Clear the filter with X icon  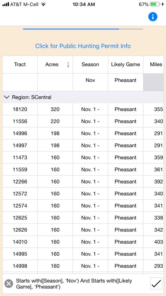pyautogui.click(x=9, y=283)
